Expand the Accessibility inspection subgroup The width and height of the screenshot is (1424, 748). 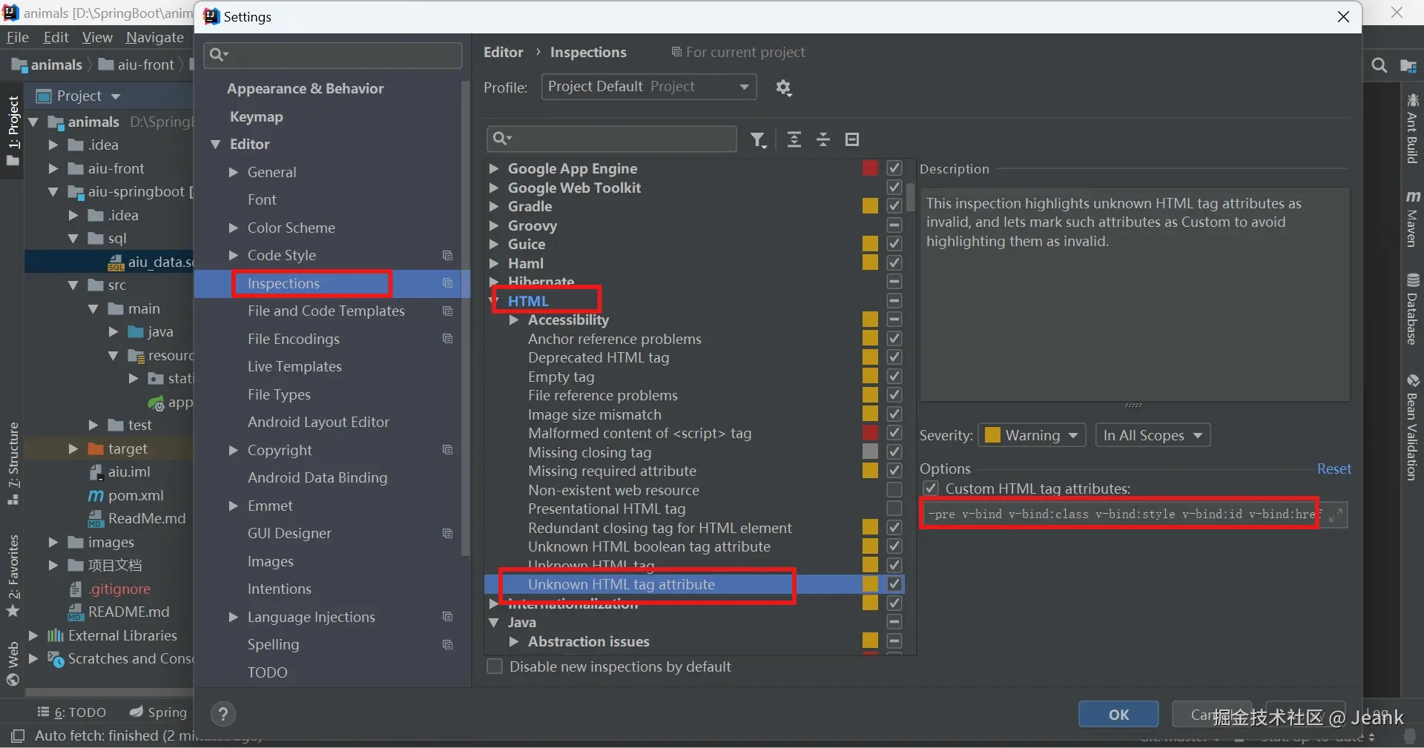coord(514,320)
